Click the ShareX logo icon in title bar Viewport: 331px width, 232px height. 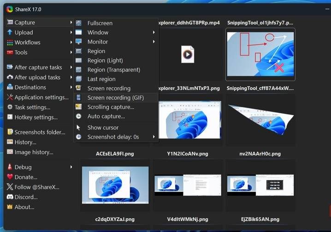[x=10, y=9]
